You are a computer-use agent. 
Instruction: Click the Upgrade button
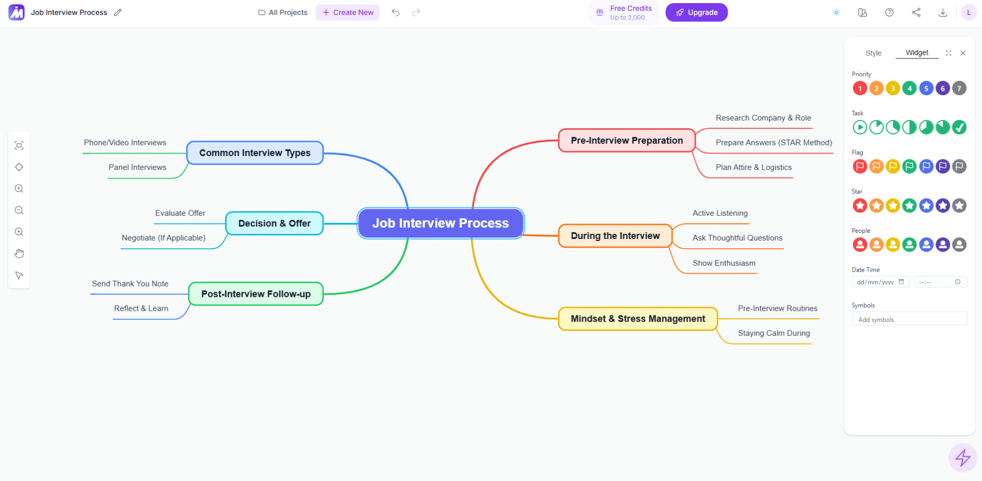(696, 12)
